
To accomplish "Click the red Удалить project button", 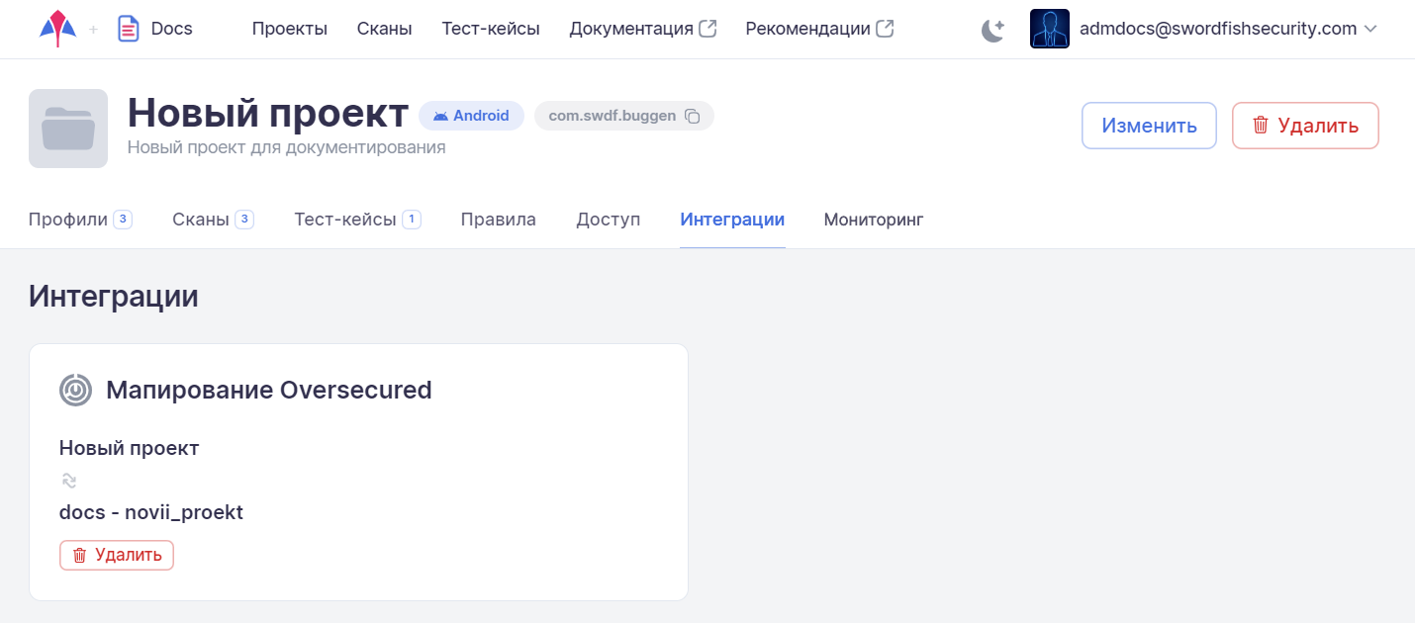I will point(1304,126).
